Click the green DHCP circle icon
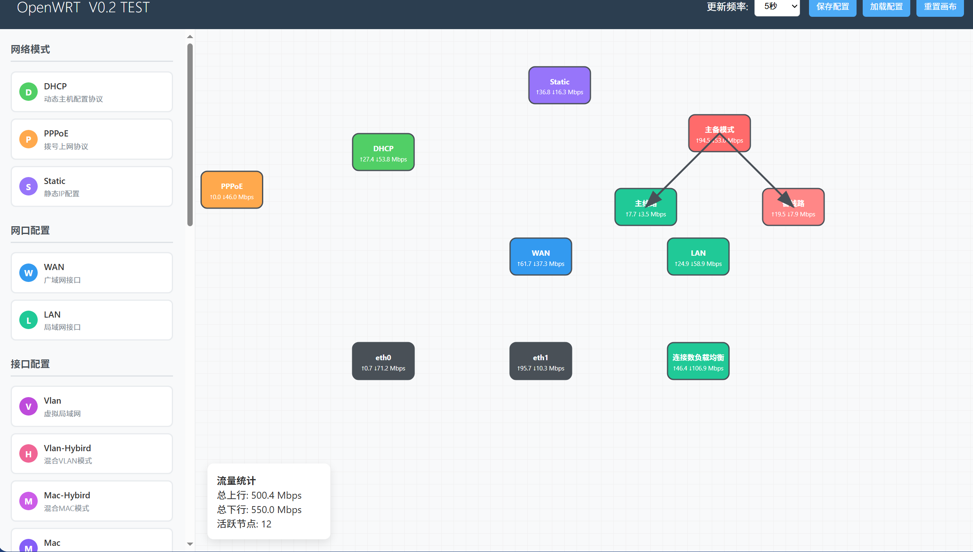This screenshot has height=552, width=973. click(x=28, y=92)
